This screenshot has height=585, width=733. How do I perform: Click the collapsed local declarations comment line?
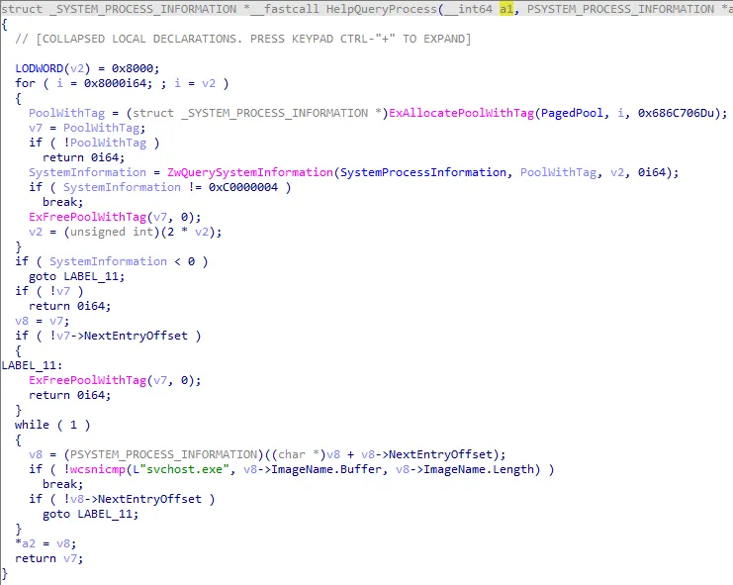(243, 39)
